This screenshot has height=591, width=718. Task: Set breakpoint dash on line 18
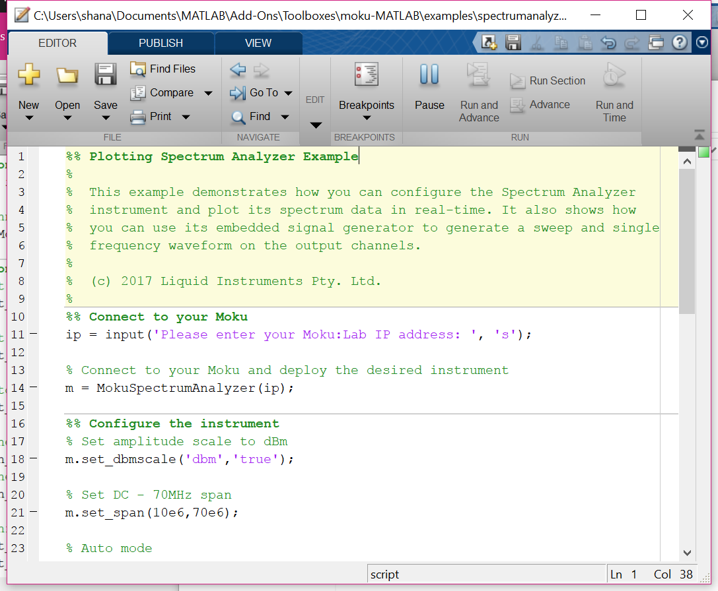tap(33, 458)
